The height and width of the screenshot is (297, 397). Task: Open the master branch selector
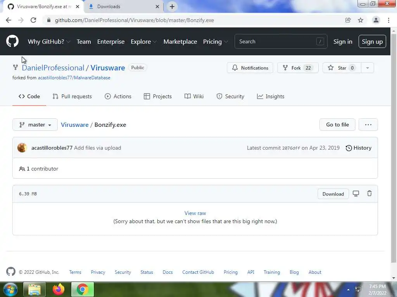(x=35, y=125)
